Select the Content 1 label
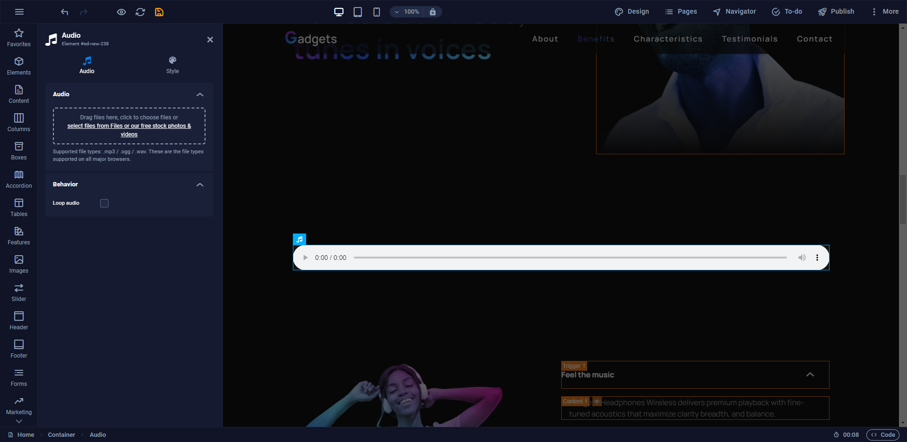Viewport: 907px width, 442px height. point(575,401)
